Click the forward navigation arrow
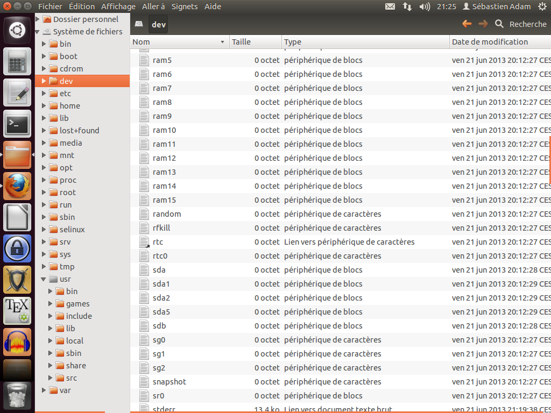 (483, 24)
